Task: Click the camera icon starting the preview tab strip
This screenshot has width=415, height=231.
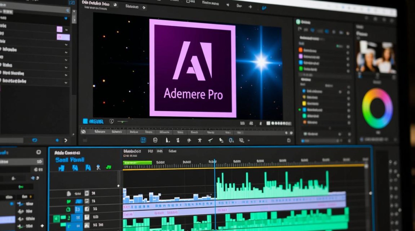Action: pos(83,132)
